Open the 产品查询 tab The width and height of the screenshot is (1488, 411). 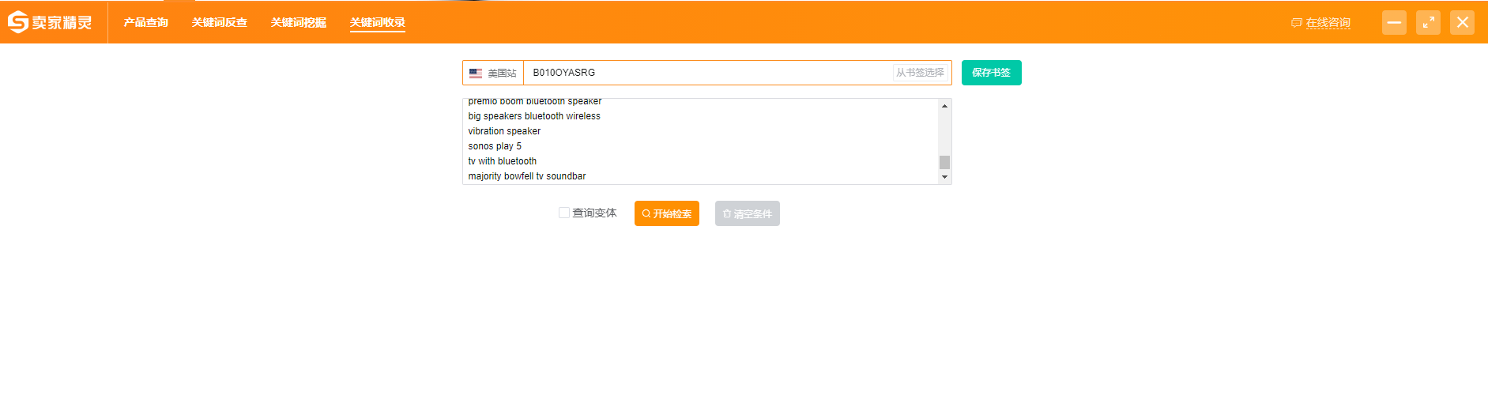pos(146,22)
